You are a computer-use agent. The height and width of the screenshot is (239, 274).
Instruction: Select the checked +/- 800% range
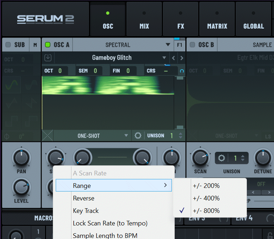coord(210,211)
